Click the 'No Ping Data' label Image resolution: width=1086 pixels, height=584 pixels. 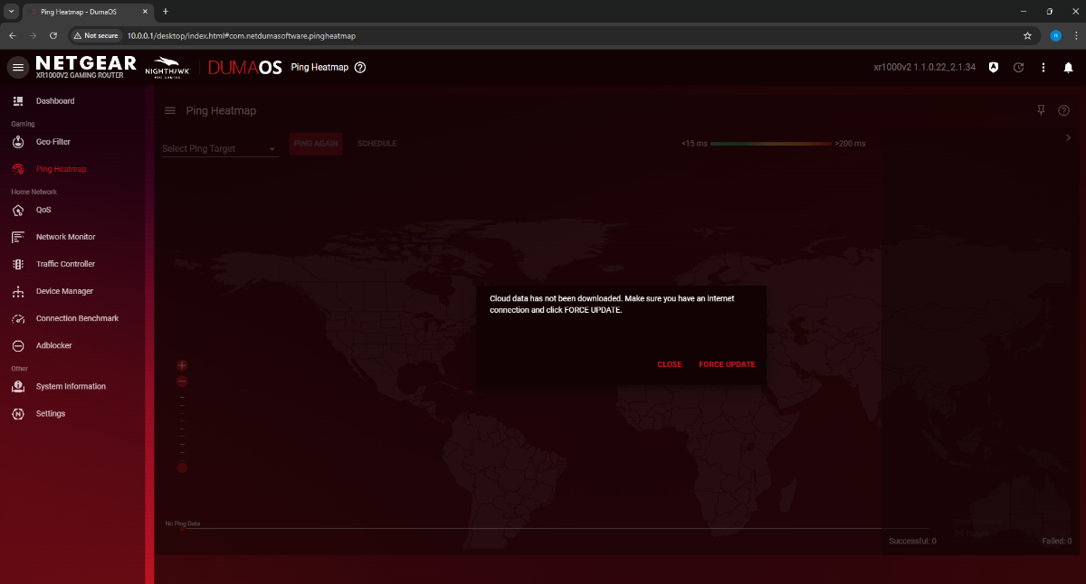(183, 523)
